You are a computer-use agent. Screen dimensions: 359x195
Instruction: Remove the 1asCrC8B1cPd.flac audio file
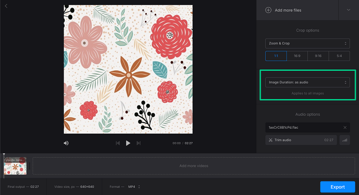(x=345, y=128)
